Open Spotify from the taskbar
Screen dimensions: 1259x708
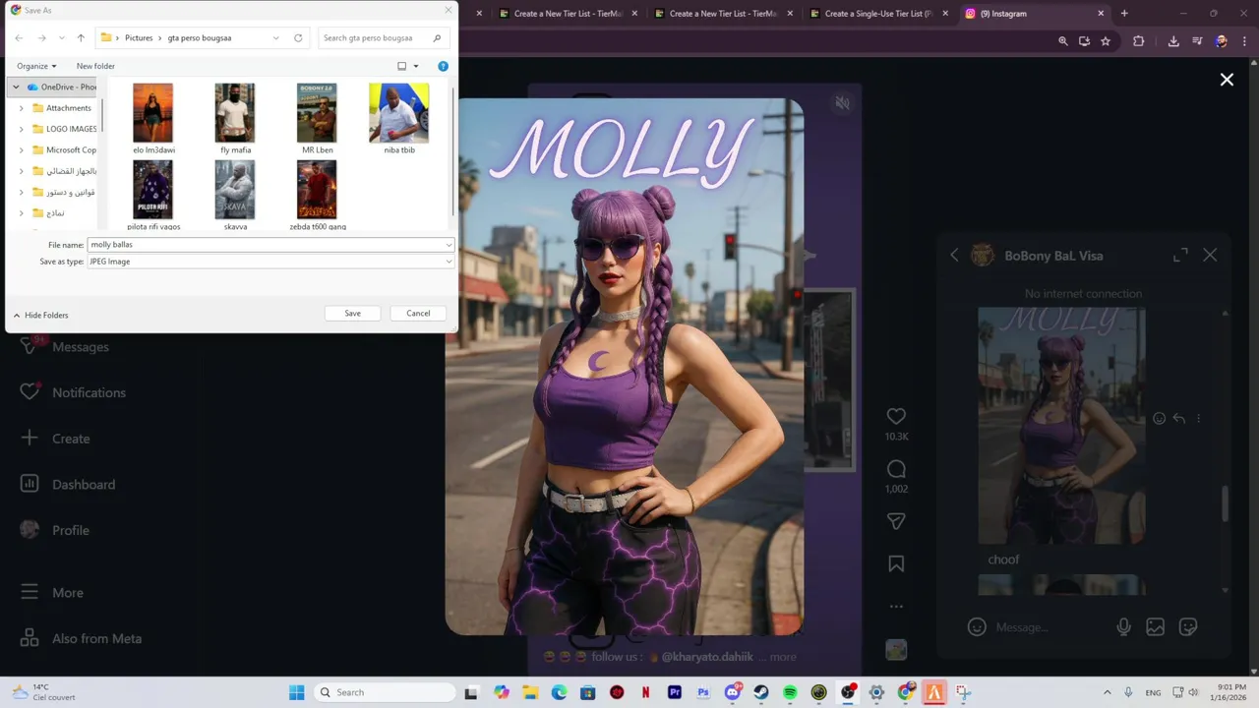790,692
